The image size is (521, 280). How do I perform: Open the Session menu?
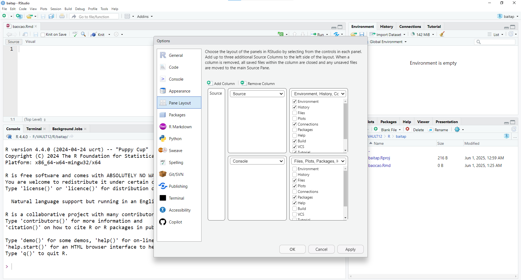pyautogui.click(x=56, y=9)
